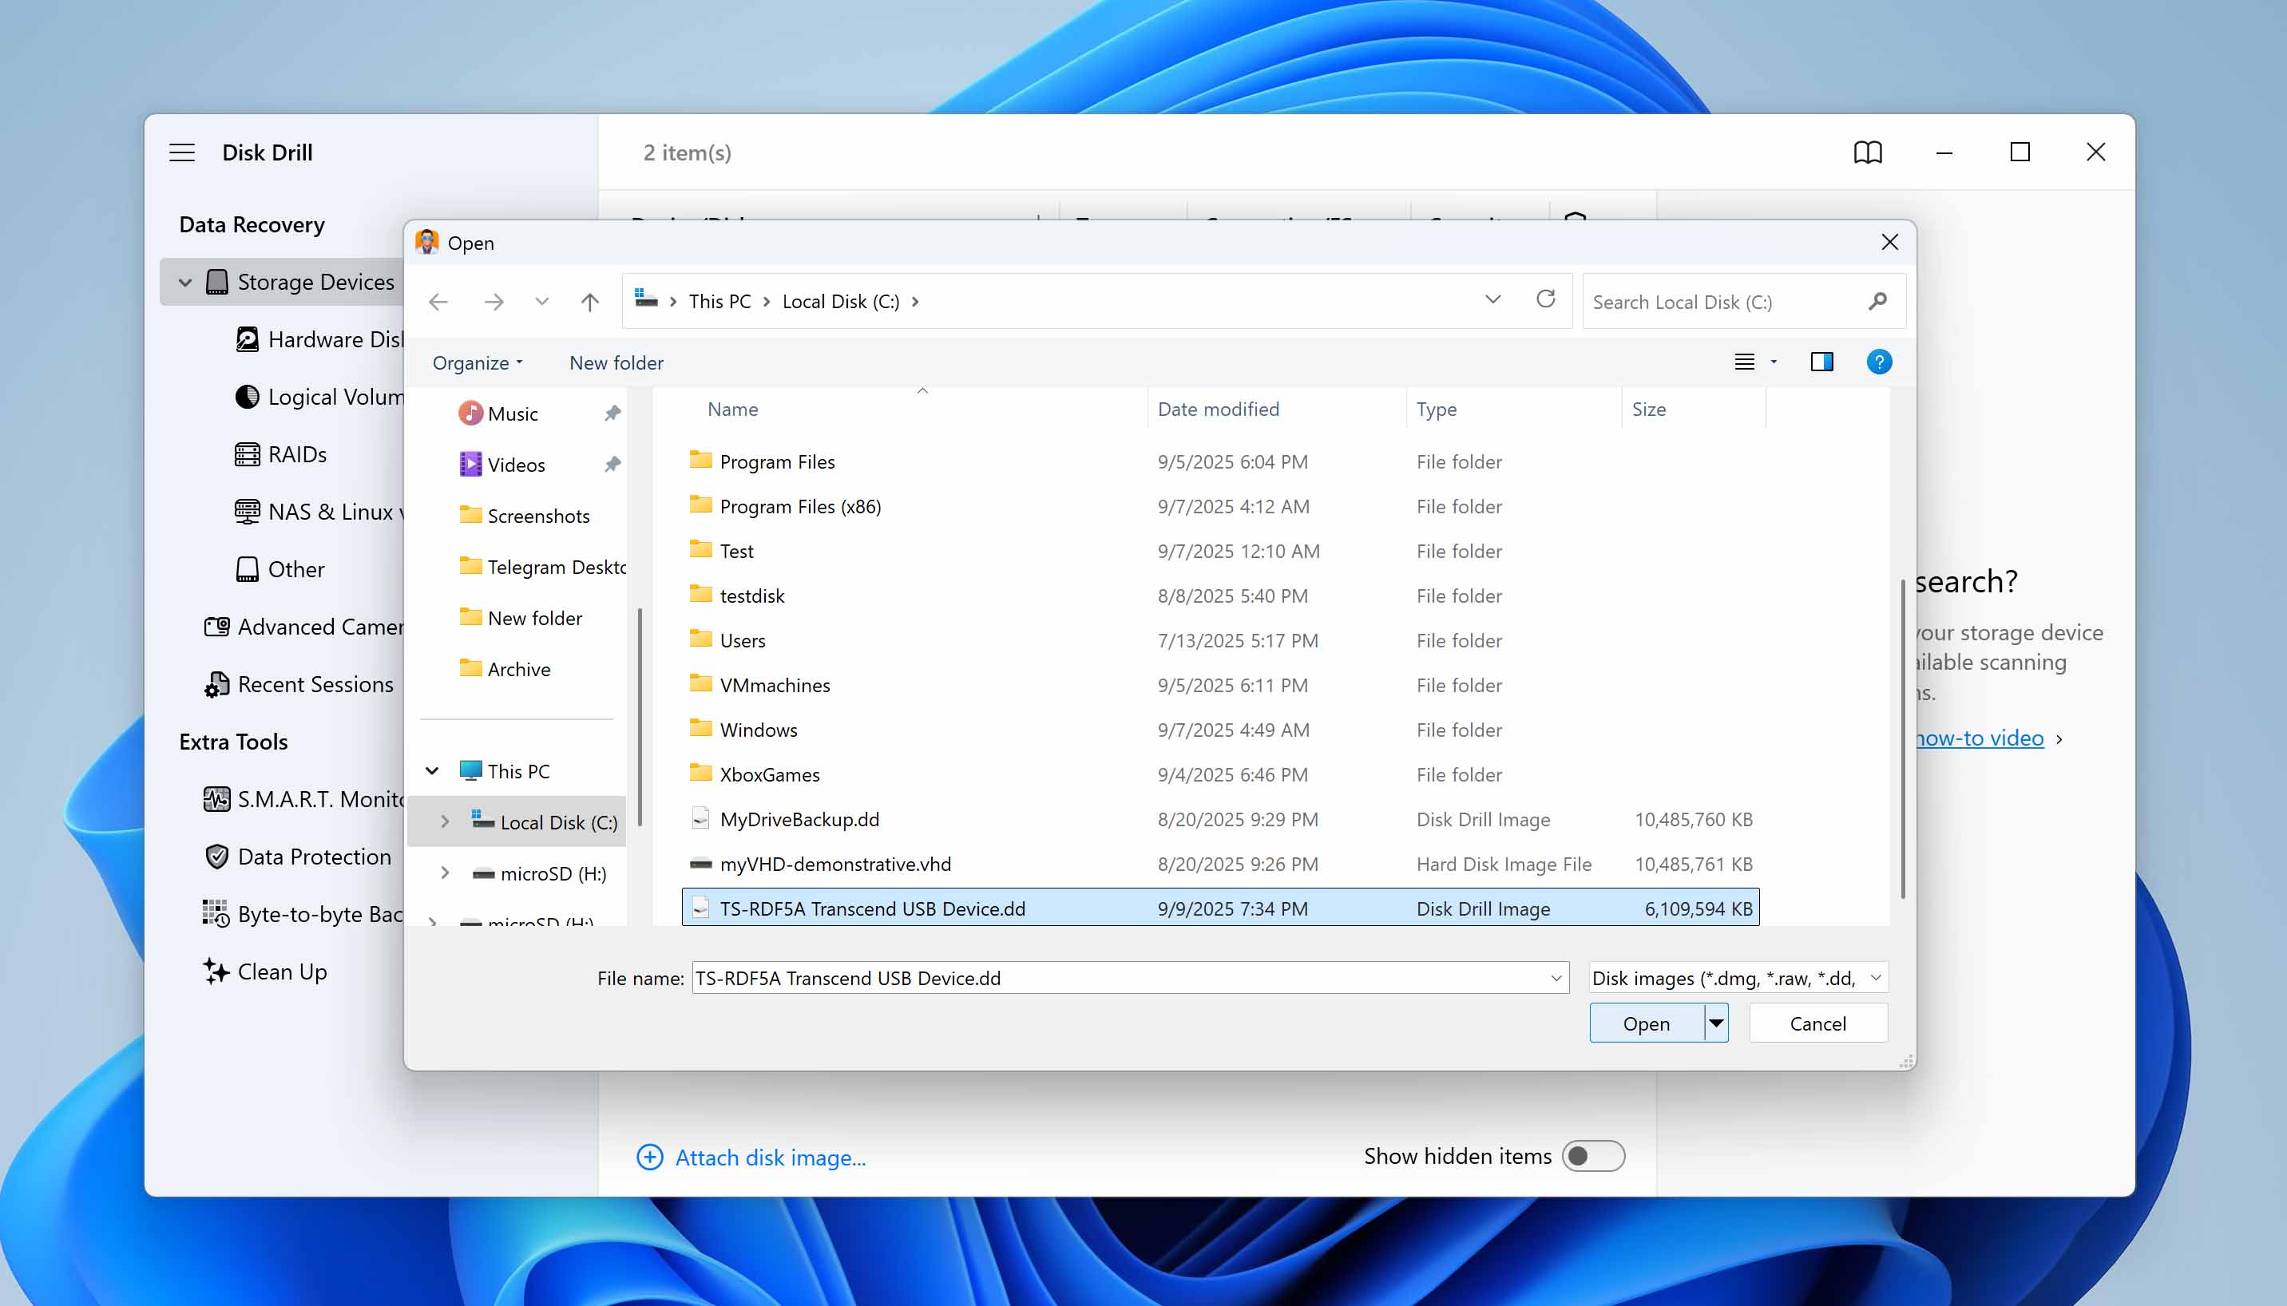Click the knowledge base book icon
Screen dimensions: 2287x1306
(1866, 152)
